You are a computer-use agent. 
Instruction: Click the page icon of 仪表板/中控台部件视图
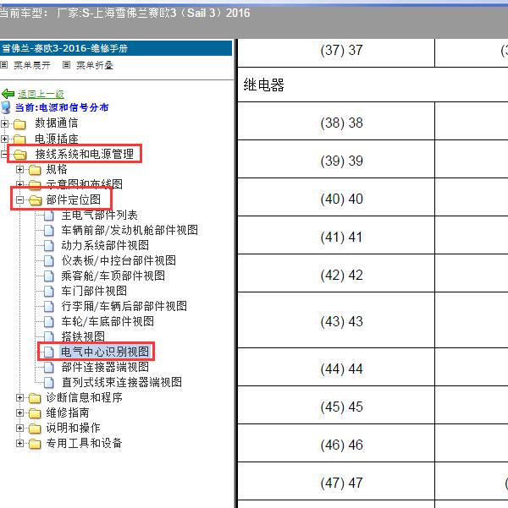pyautogui.click(x=49, y=261)
